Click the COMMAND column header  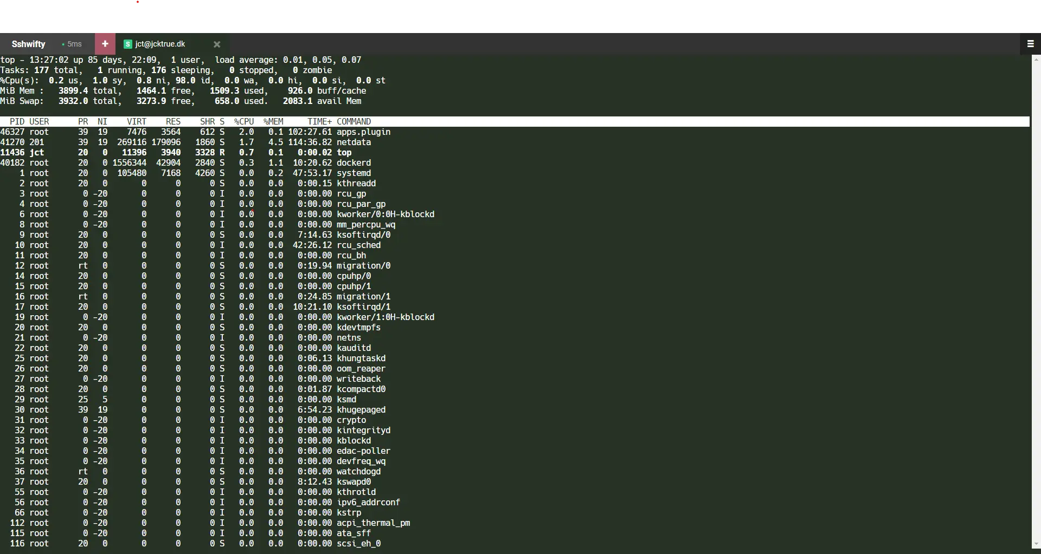(x=354, y=122)
